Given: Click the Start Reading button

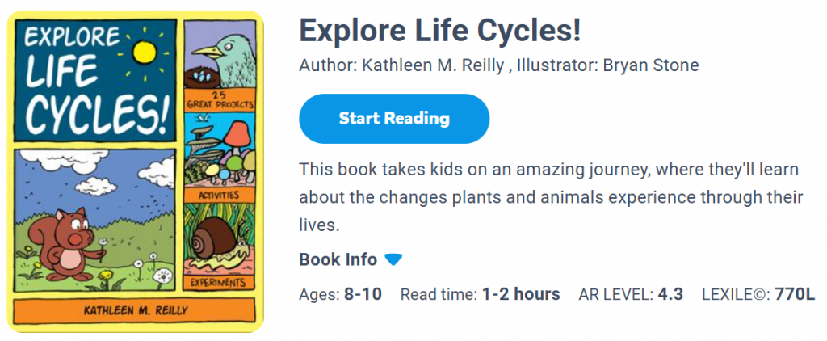Looking at the screenshot, I should click(x=394, y=119).
